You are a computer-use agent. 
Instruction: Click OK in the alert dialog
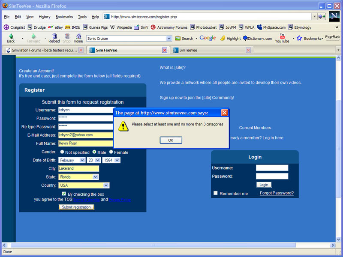coord(171,140)
